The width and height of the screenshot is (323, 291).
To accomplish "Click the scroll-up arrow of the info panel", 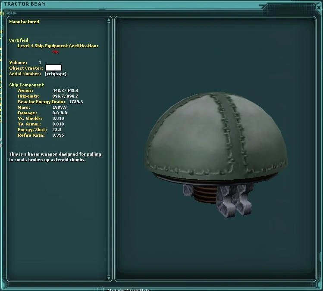I will 109,20.
